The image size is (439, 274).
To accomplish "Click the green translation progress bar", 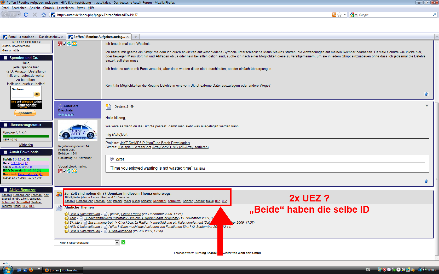I will (x=26, y=136).
